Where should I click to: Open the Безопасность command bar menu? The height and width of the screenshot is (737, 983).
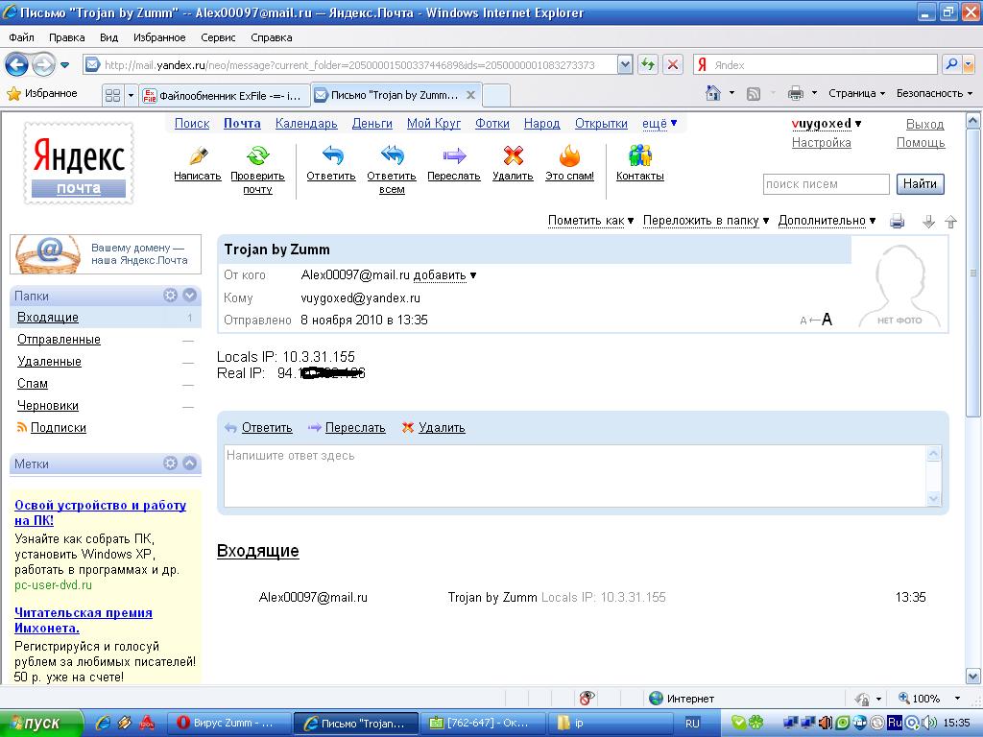tap(934, 93)
